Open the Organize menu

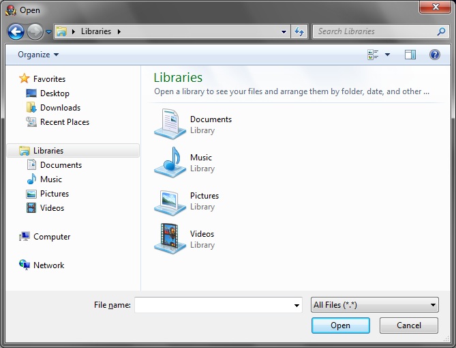(x=38, y=55)
